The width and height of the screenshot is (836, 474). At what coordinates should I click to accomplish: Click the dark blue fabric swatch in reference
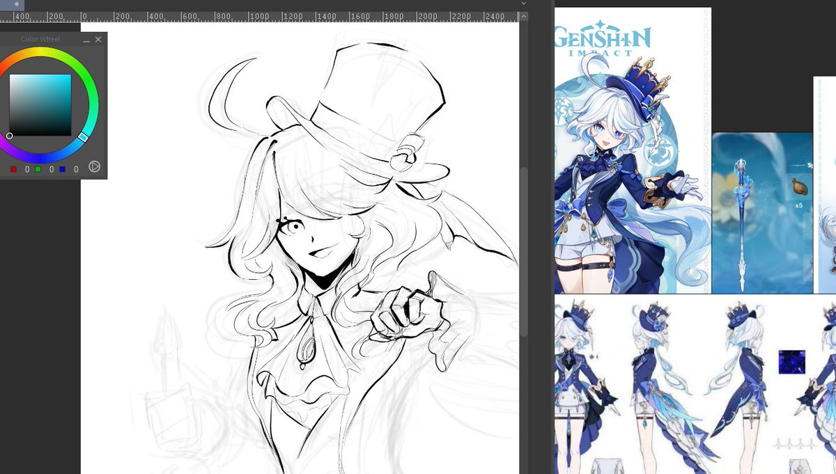pos(792,362)
